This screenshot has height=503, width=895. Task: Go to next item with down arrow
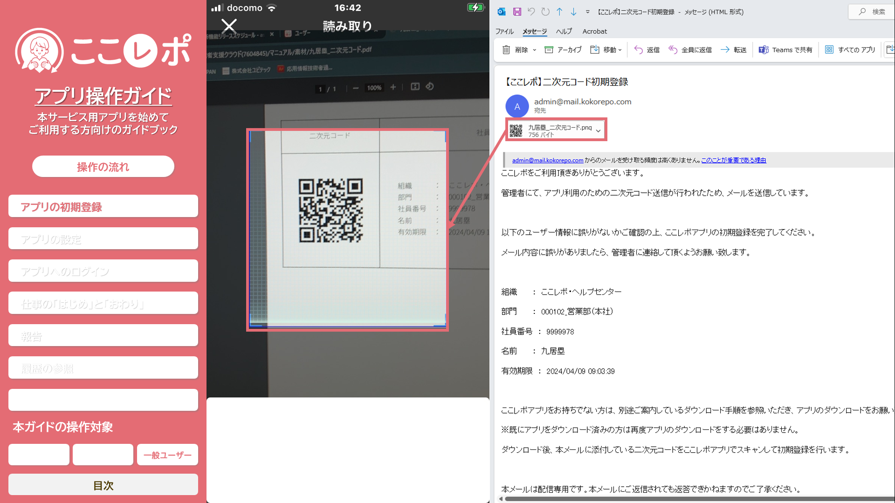(573, 12)
